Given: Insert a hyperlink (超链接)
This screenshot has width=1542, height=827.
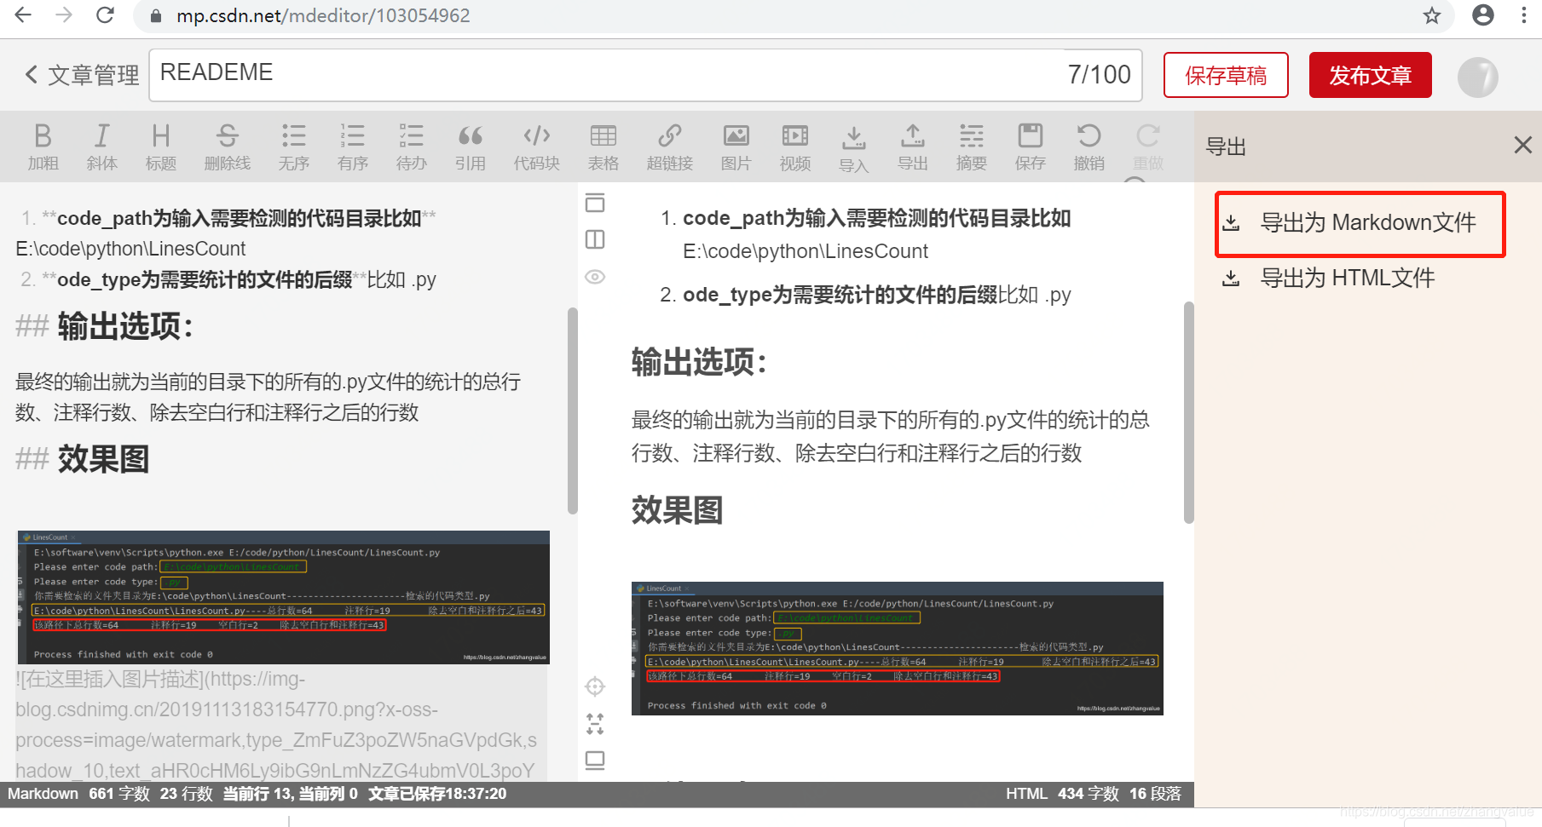Looking at the screenshot, I should tap(670, 145).
